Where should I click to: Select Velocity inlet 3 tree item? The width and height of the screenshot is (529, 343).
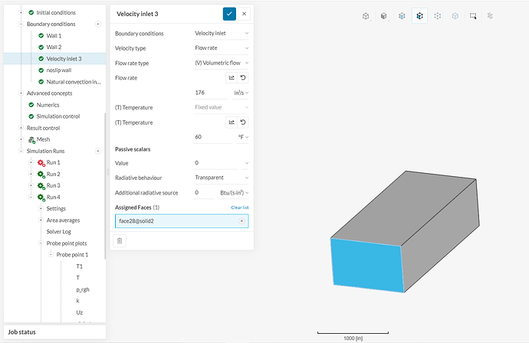[64, 59]
